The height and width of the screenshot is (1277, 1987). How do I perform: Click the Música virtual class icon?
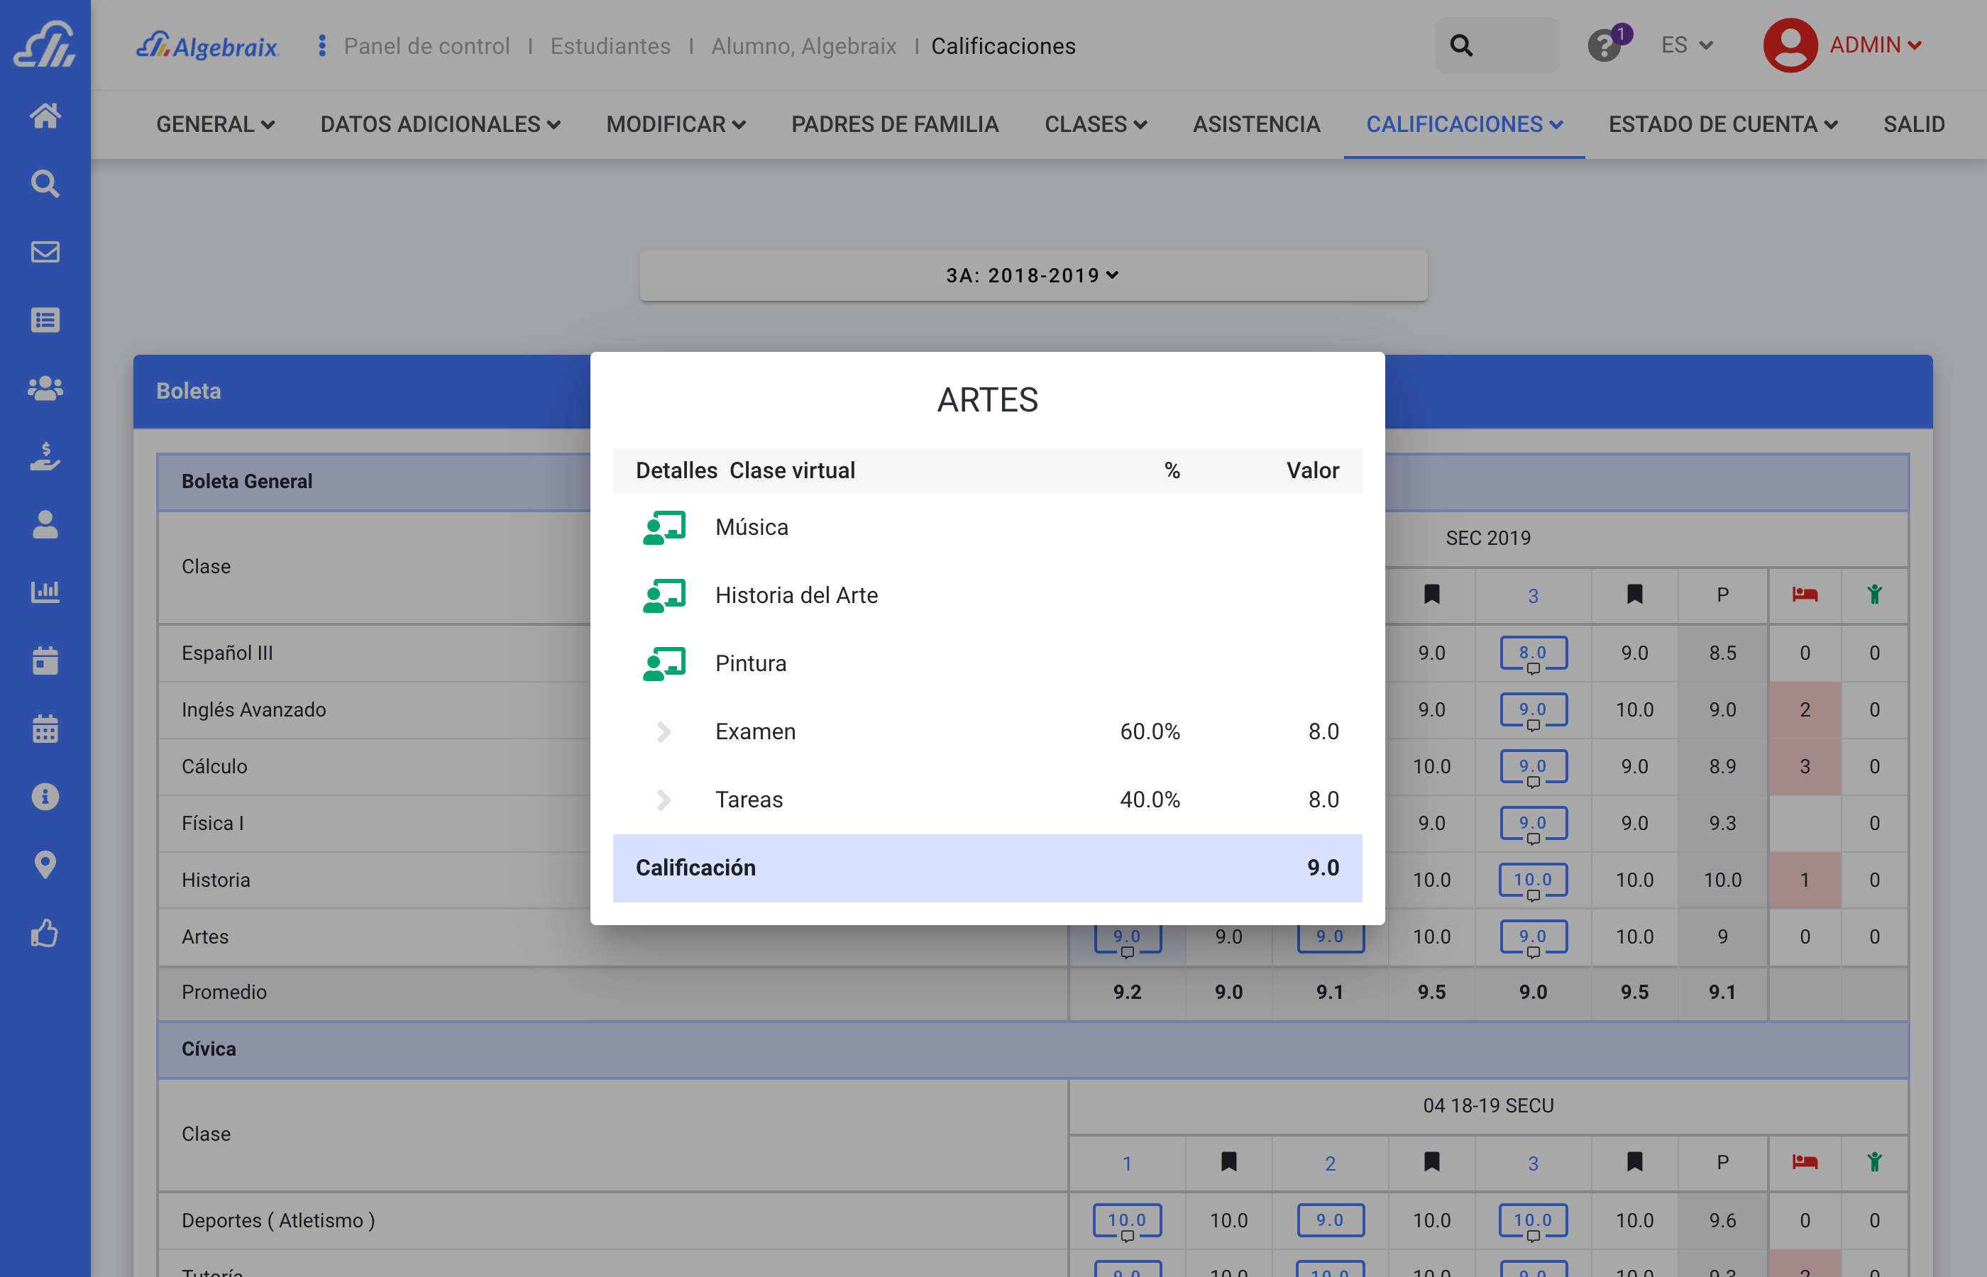664,527
